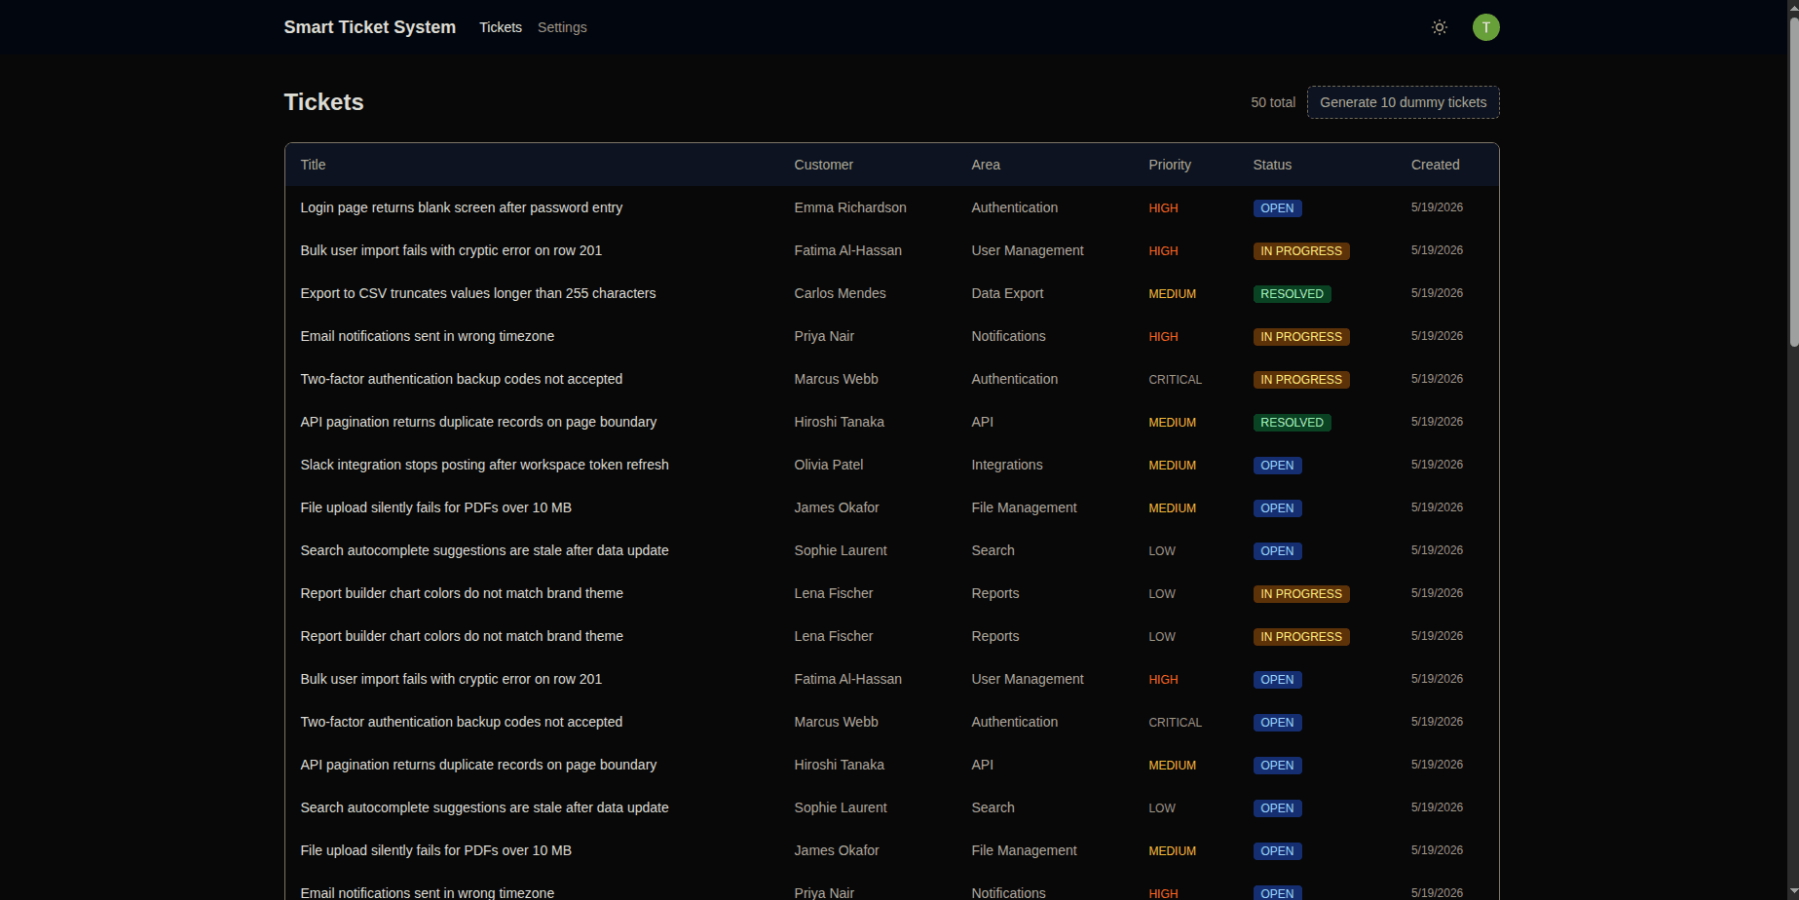Click the Integrations area cell
Image resolution: width=1799 pixels, height=900 pixels.
(x=1007, y=465)
